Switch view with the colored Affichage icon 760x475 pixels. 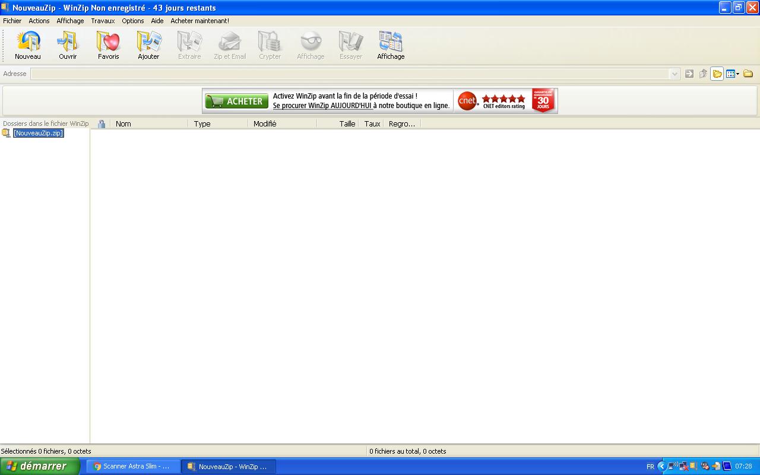point(391,45)
